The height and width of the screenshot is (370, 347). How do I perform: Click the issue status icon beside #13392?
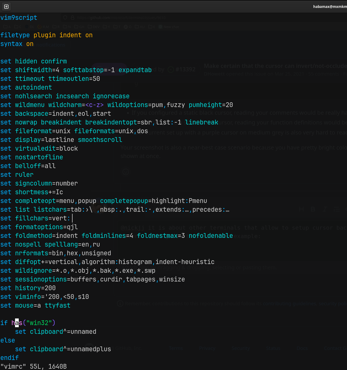click(171, 69)
